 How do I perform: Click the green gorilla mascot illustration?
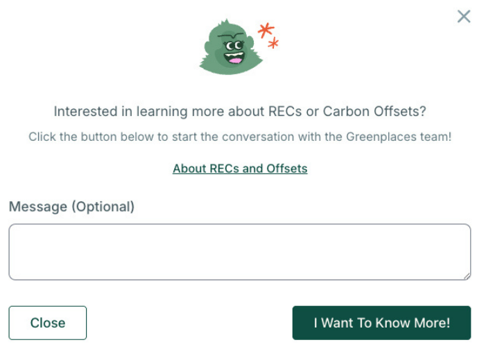231,47
